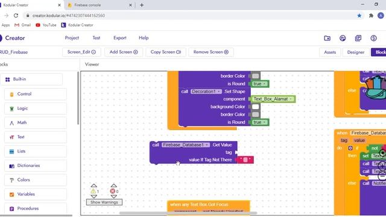Open the Apps bookmark shortcut
The image size is (386, 217).
[5, 25]
